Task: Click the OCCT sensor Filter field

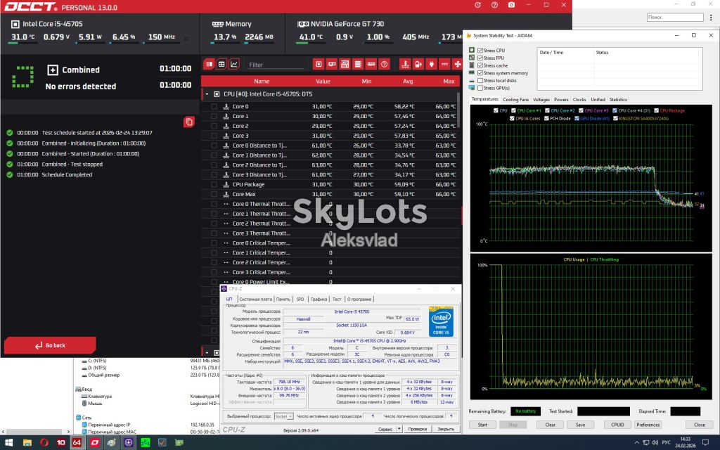Action: (x=276, y=65)
